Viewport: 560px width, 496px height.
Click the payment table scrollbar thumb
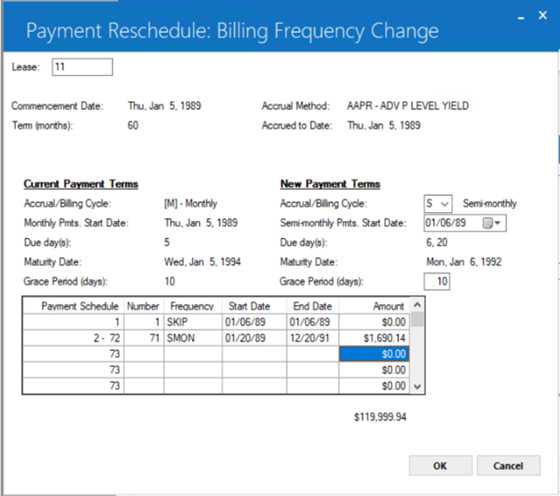417,319
